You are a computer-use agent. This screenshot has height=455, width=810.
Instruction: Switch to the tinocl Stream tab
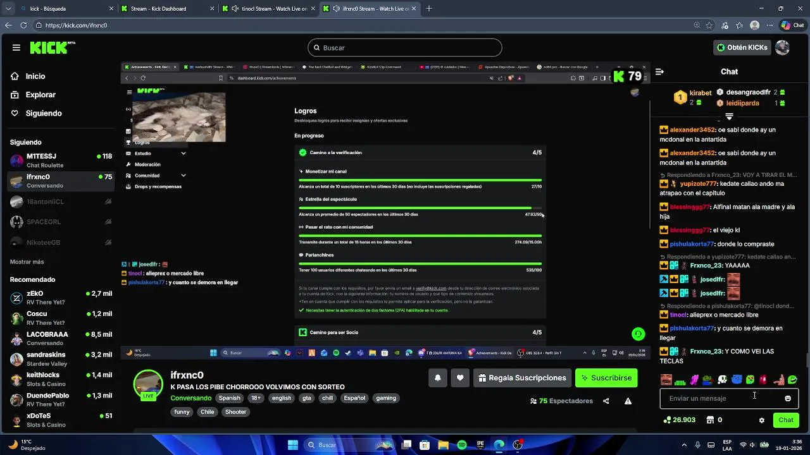[269, 9]
